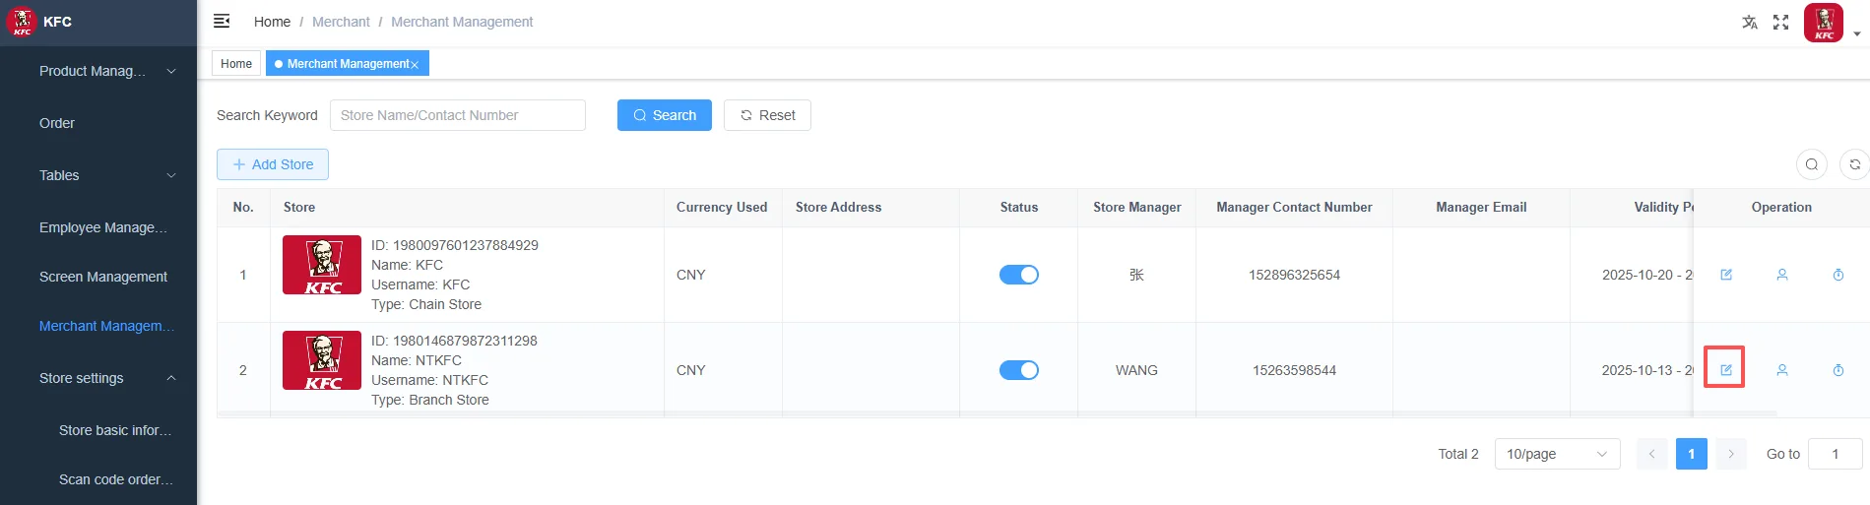Go to the next page arrow

pos(1730,454)
